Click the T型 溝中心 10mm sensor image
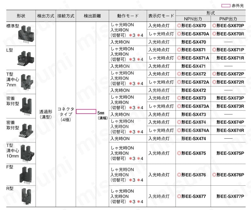Viewport: 251px width, 210px height. click(x=27, y=154)
